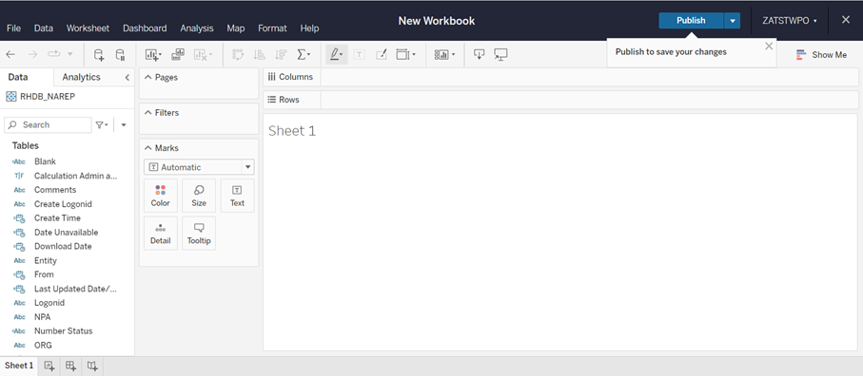Open the Fit view size dropdown
The width and height of the screenshot is (863, 376).
[406, 54]
